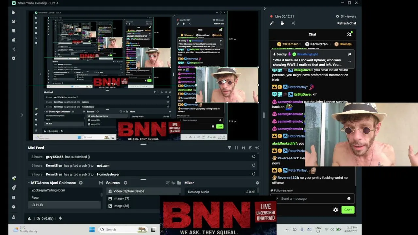Click the Chat panel title
The width and height of the screenshot is (418, 235).
click(312, 34)
